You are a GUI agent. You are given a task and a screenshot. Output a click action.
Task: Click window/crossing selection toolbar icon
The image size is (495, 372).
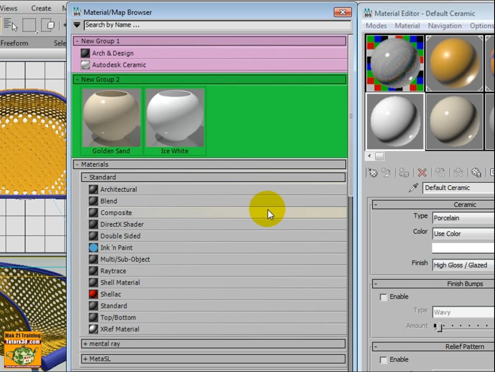click(48, 25)
